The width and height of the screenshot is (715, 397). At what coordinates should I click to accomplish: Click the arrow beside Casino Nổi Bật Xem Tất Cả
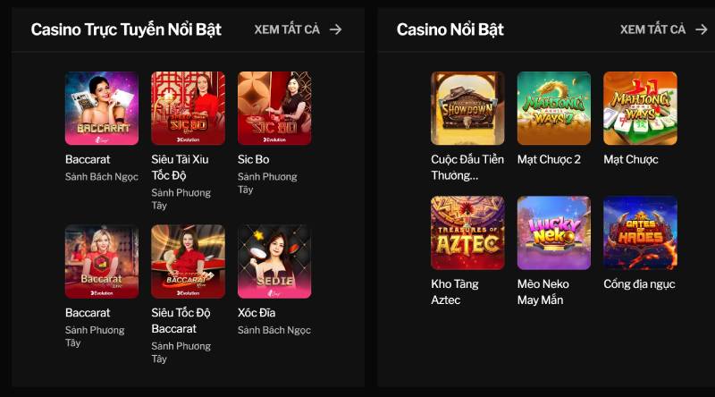click(x=702, y=30)
